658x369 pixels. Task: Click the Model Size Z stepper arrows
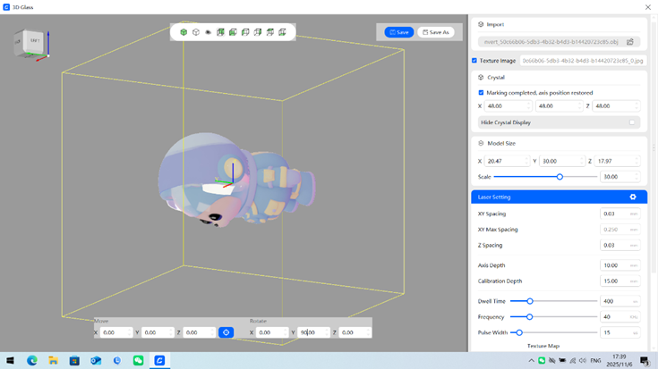(x=637, y=162)
